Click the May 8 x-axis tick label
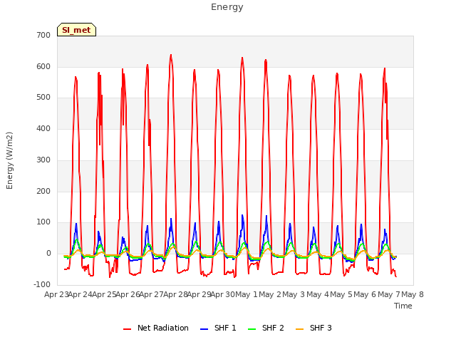 [x=413, y=294]
